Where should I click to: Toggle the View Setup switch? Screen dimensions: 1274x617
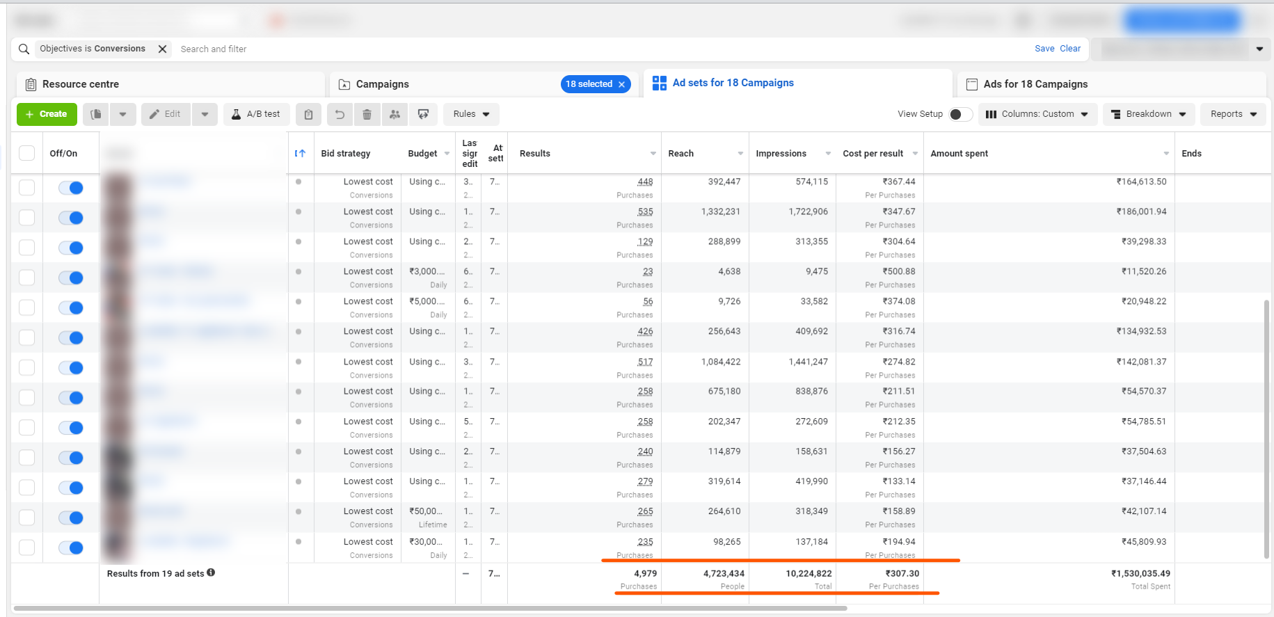pos(960,114)
